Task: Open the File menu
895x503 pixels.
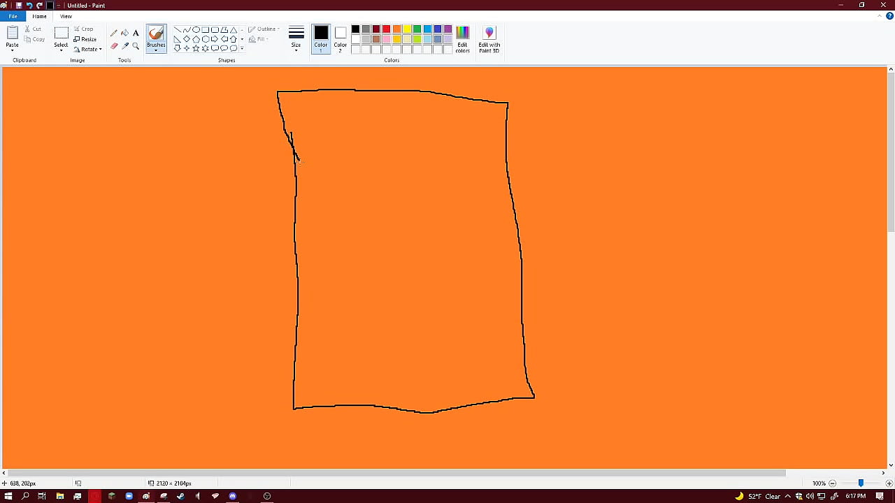Action: point(13,16)
